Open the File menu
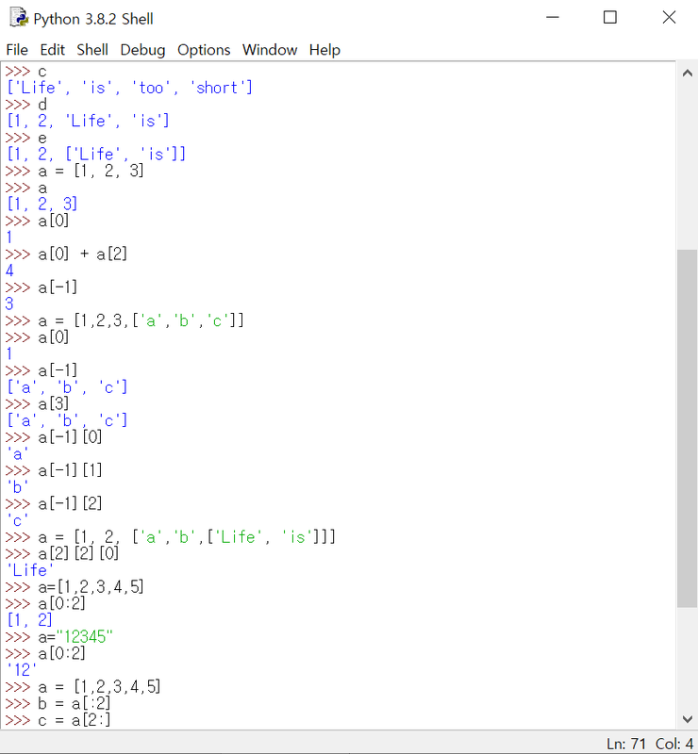Screen dimensions: 698x754 pyautogui.click(x=17, y=50)
